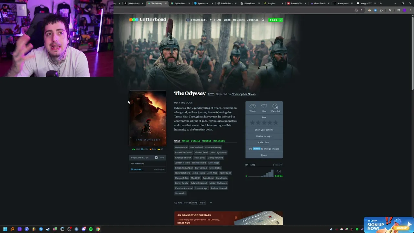Open the MEMBERS menu
The height and width of the screenshot is (233, 414).
239,20
